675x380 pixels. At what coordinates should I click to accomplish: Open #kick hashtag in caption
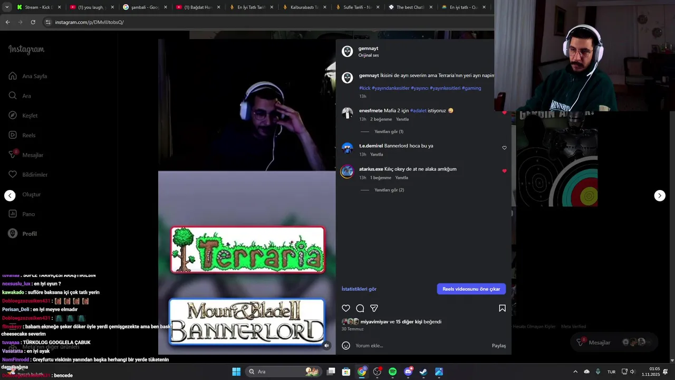click(x=365, y=88)
